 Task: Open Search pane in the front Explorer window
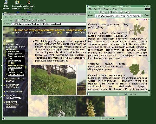click(x=110, y=12)
